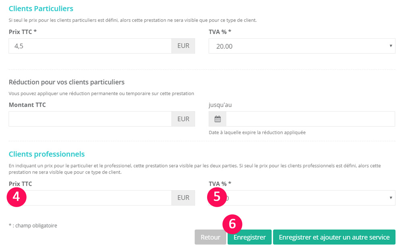Screen dimensions: 403x251
Task: Click the Montant TTC reduction amount field
Action: coord(90,119)
